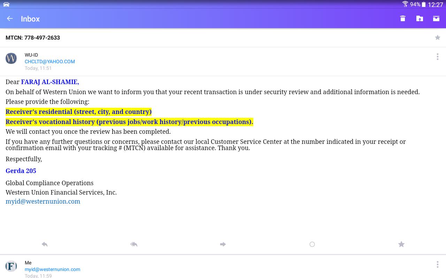Tap the clock showing 12:27
The height and width of the screenshot is (278, 446).
tap(436, 5)
